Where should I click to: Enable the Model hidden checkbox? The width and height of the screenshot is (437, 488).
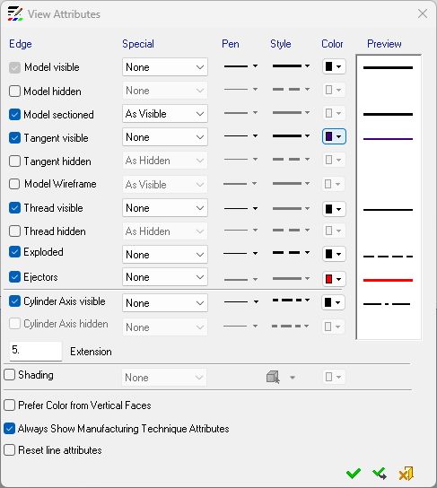14,91
